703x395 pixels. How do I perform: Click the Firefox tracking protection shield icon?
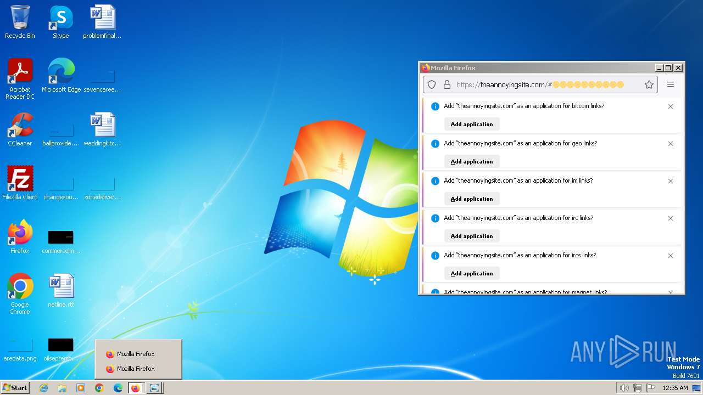[432, 84]
